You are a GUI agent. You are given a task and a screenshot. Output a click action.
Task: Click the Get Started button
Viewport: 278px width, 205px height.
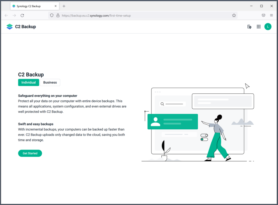pyautogui.click(x=30, y=153)
